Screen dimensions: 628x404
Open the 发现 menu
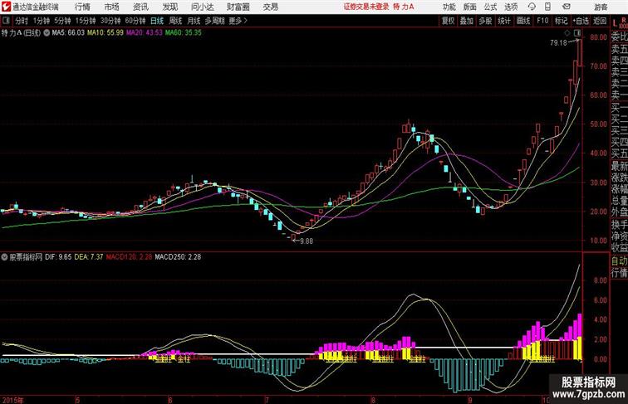(x=169, y=7)
